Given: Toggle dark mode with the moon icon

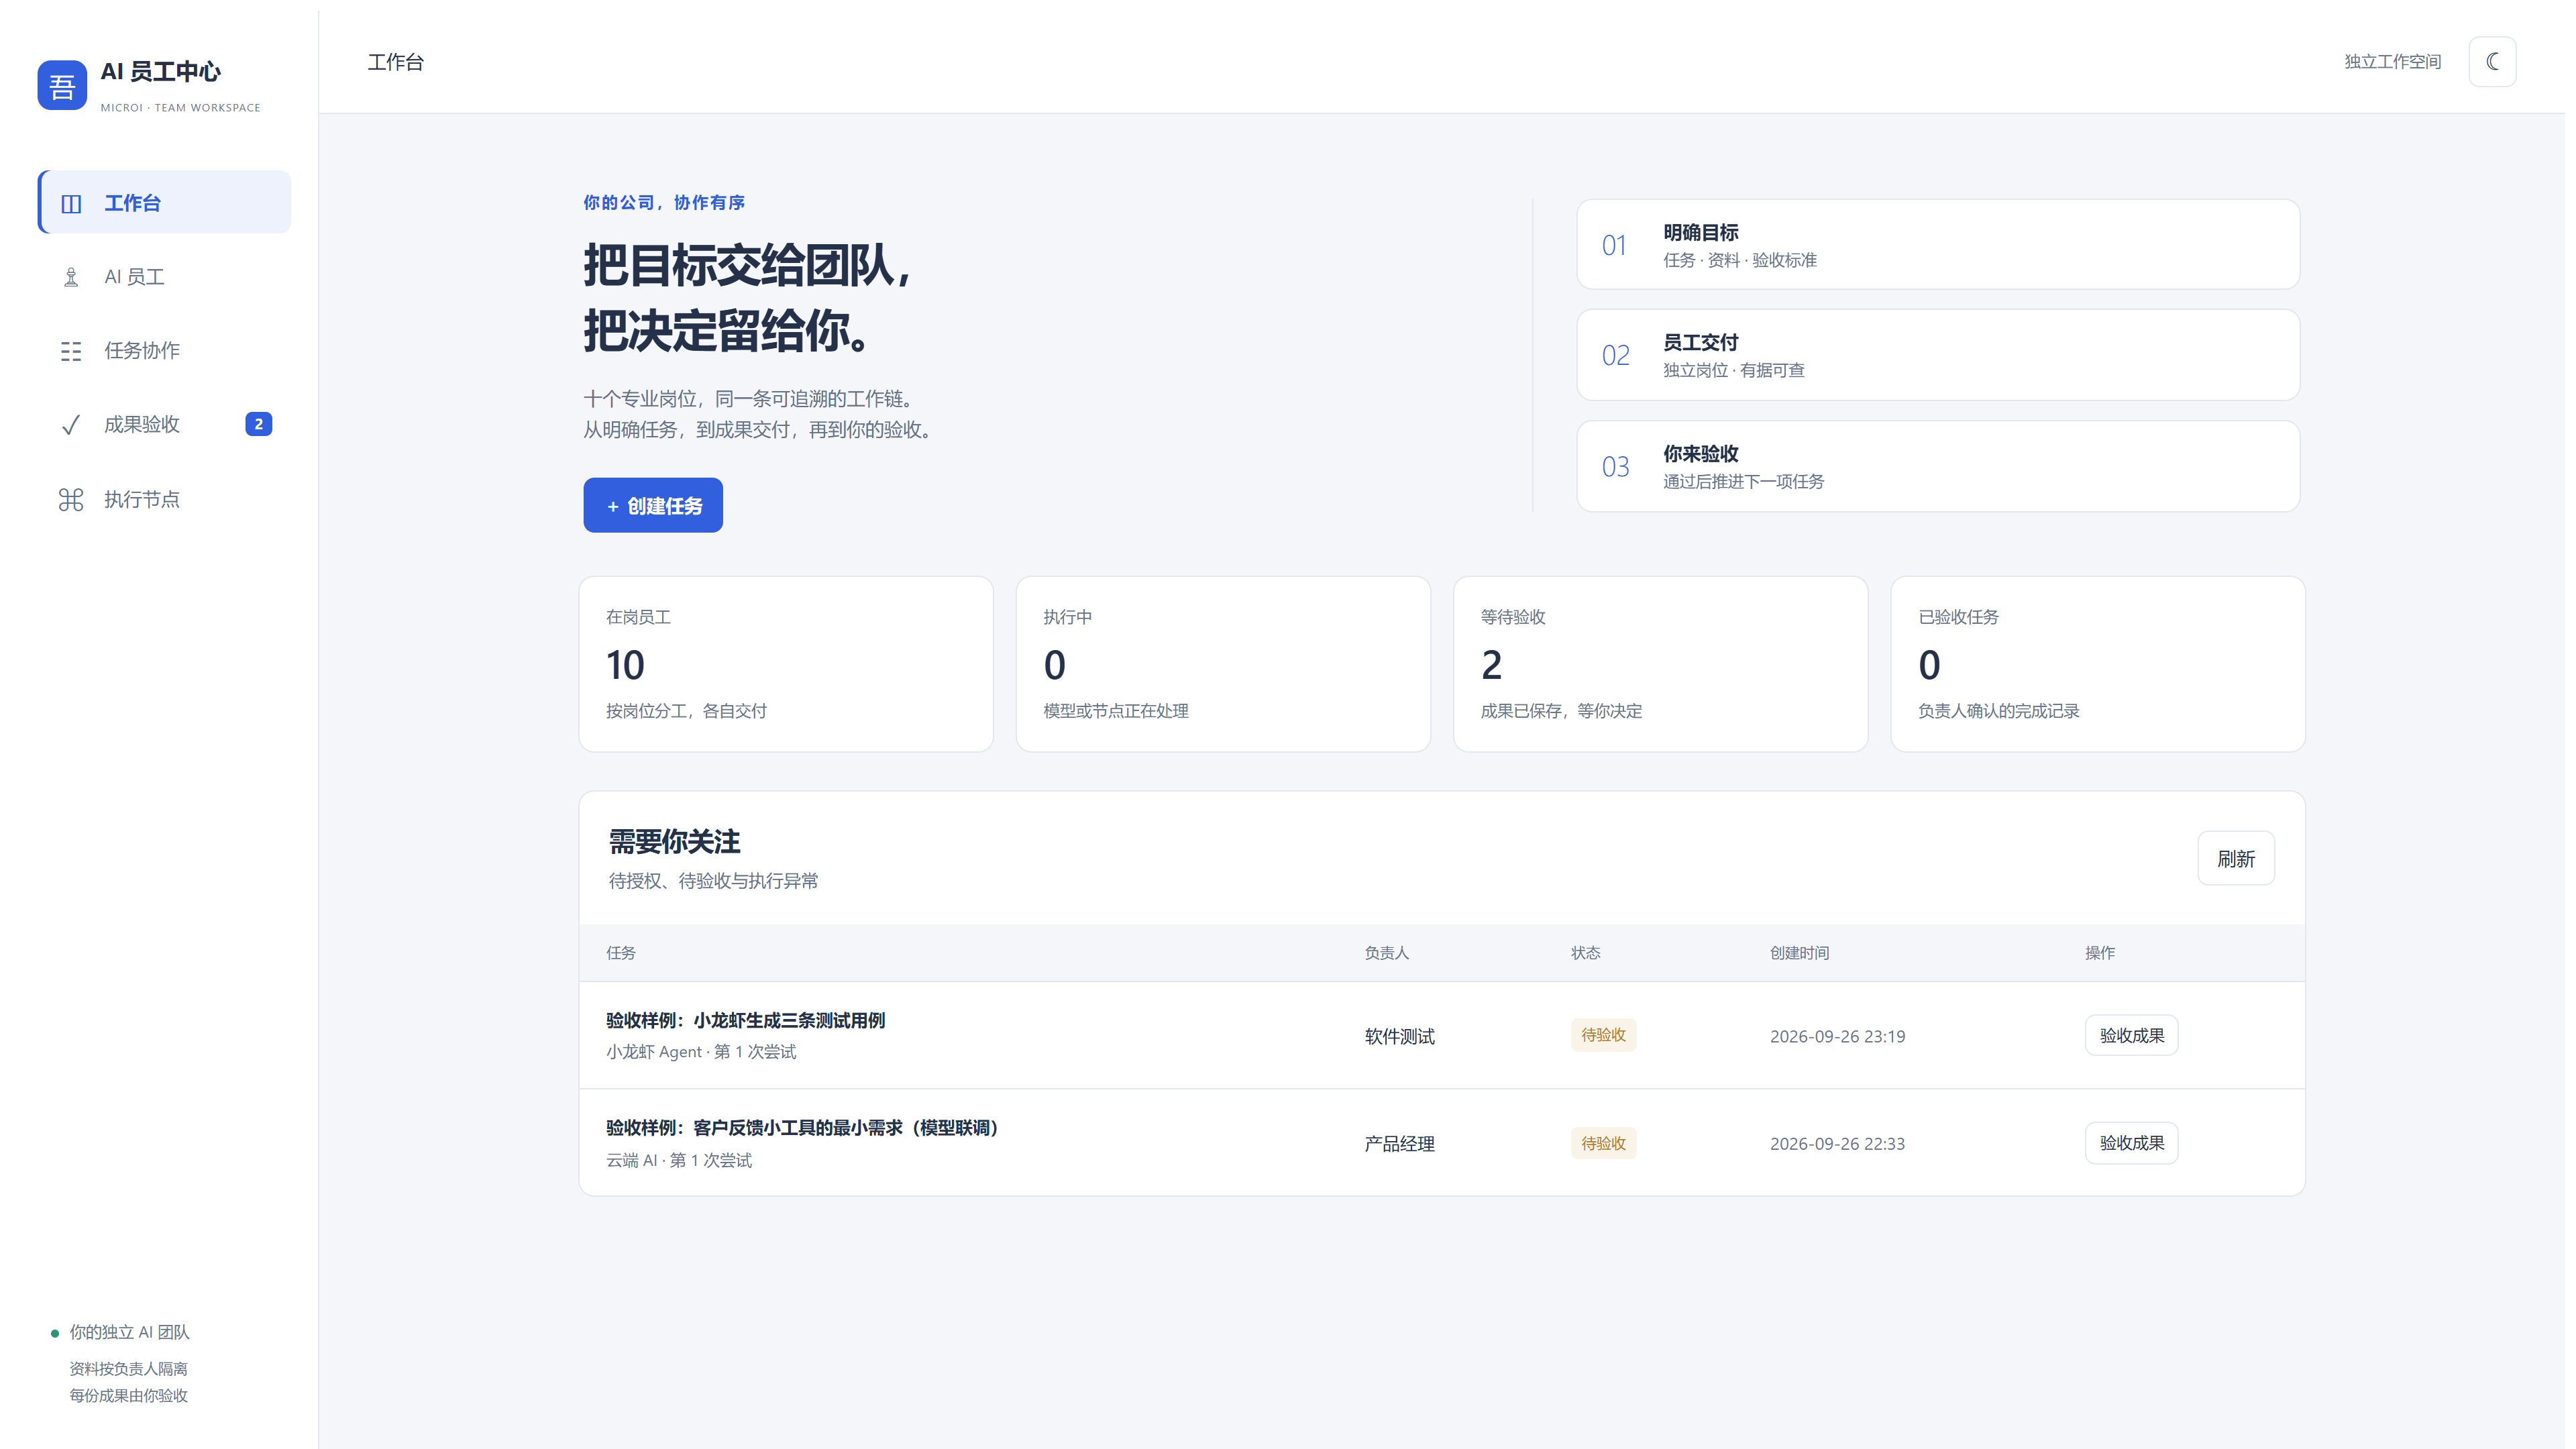Looking at the screenshot, I should 2492,62.
